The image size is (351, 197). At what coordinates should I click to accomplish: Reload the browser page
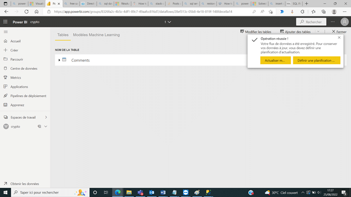[26, 12]
